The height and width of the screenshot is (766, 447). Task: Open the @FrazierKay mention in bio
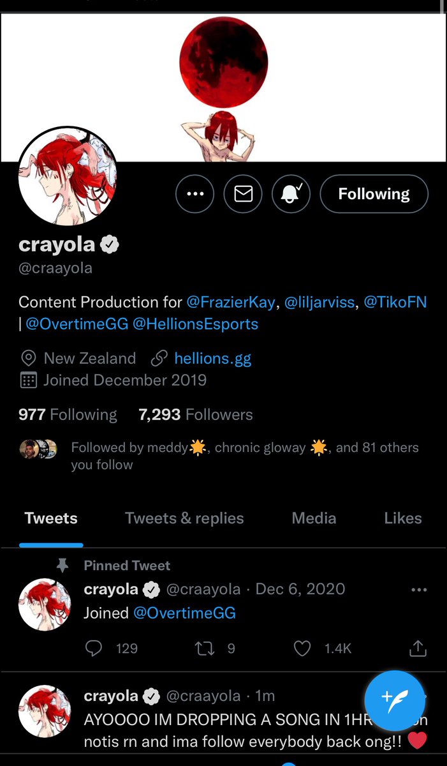[231, 302]
